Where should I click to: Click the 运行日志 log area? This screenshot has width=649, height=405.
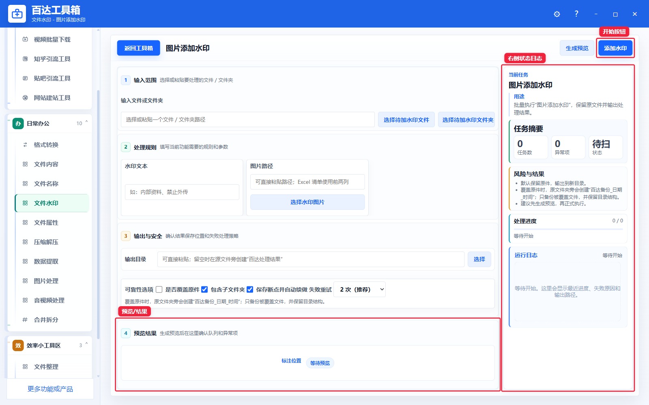coord(567,292)
